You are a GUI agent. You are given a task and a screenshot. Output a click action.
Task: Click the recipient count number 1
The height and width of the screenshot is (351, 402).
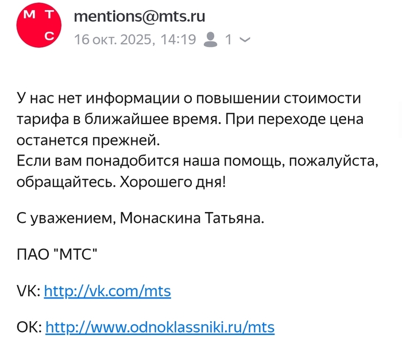(228, 40)
